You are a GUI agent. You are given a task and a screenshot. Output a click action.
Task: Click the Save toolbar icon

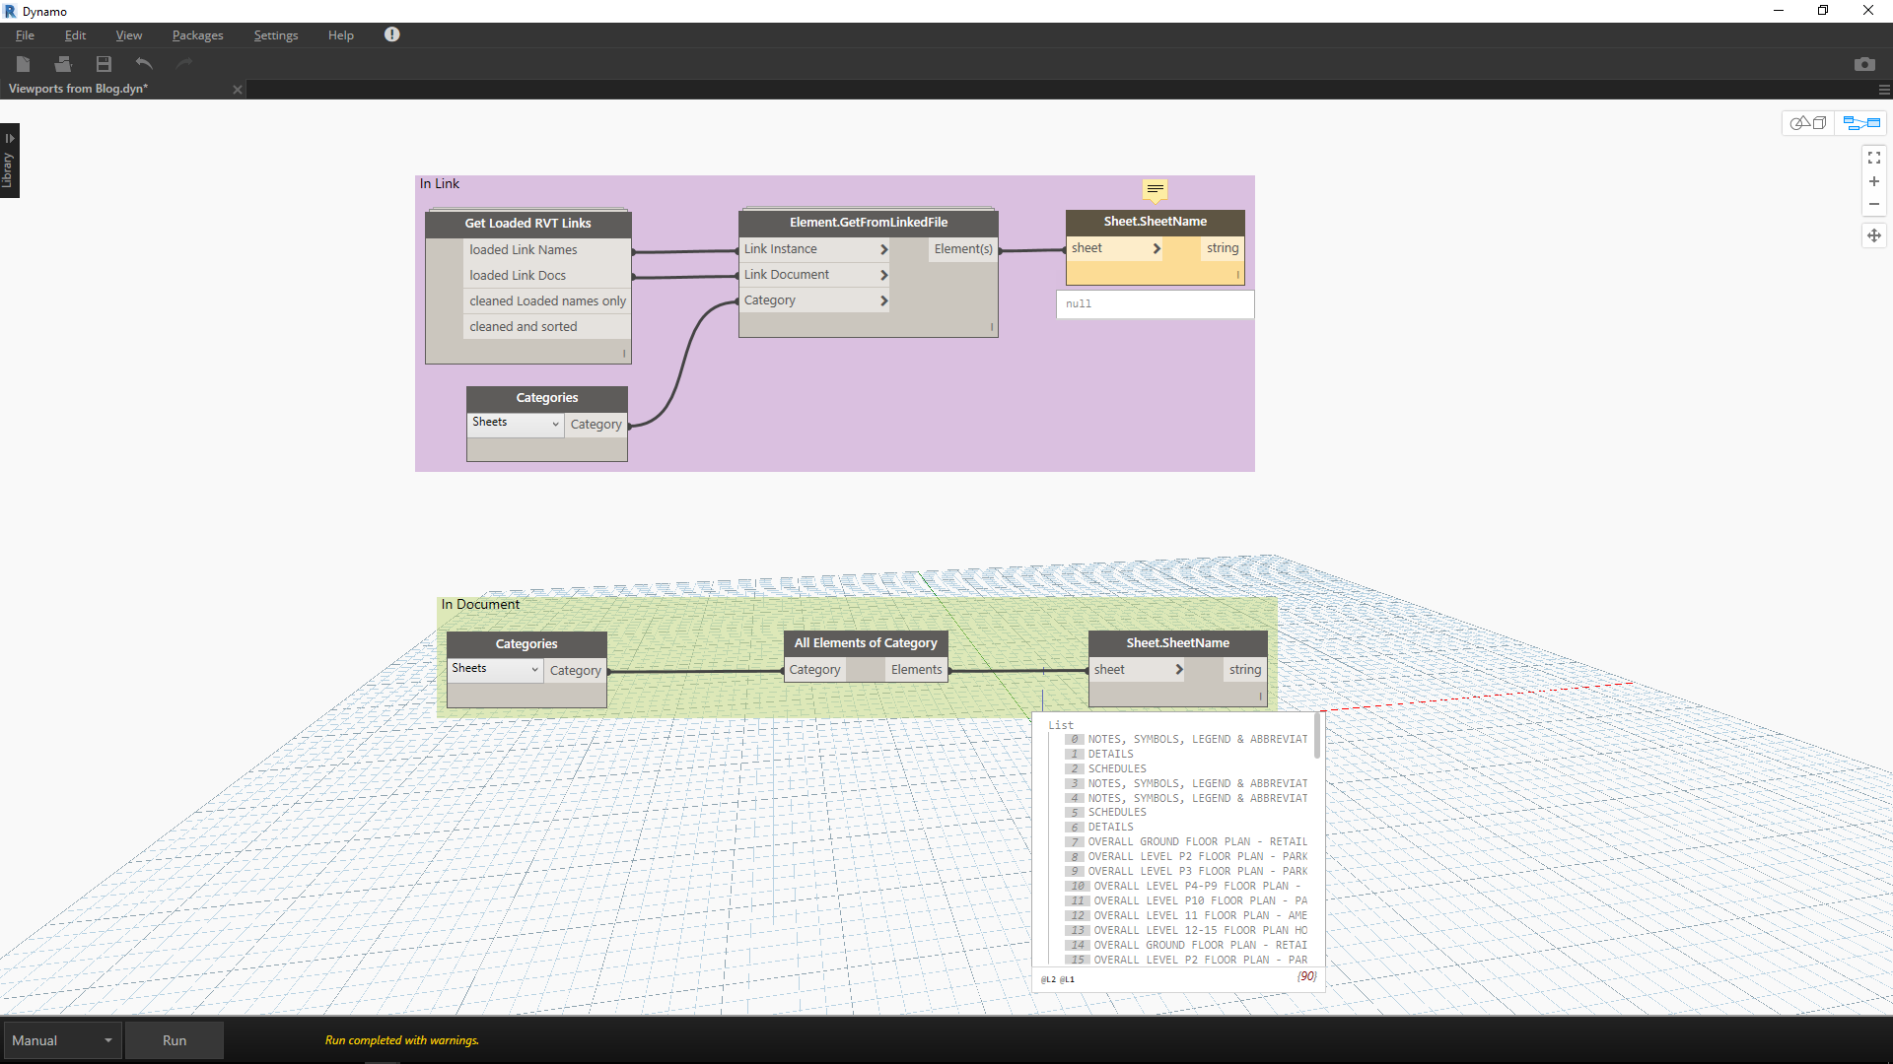click(104, 64)
